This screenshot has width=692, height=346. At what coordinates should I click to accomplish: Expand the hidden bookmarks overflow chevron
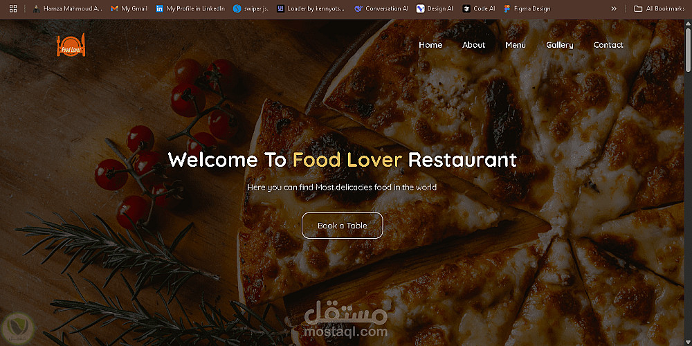pos(613,8)
